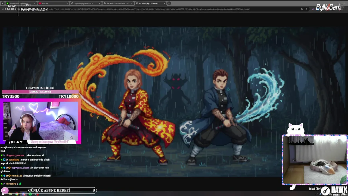Click the TRY10000 goal amount label

coord(69,96)
